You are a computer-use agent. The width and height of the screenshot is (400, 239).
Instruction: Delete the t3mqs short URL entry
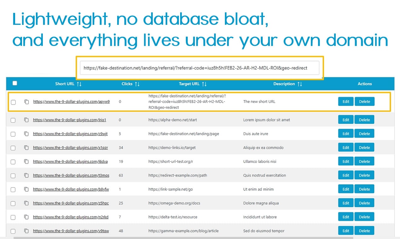click(x=364, y=175)
